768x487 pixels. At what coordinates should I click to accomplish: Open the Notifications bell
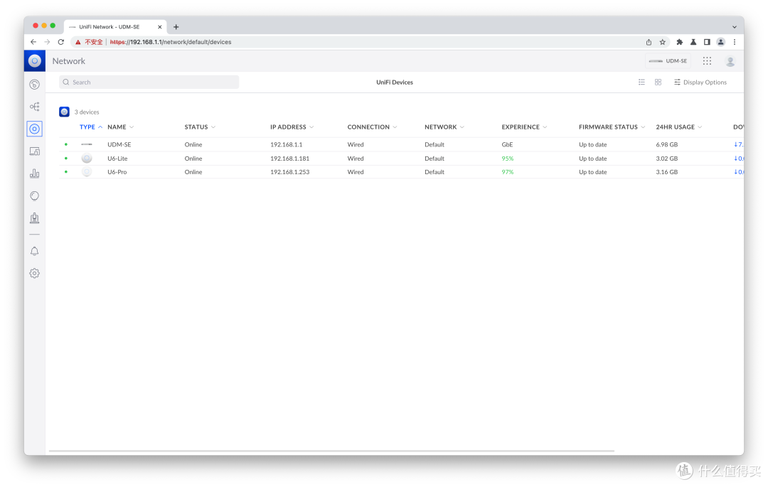34,250
